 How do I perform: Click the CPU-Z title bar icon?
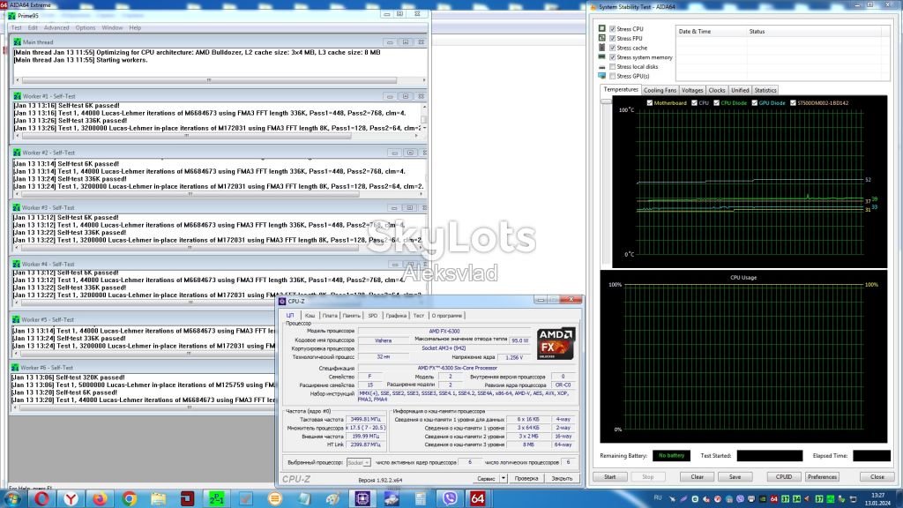tap(282, 301)
